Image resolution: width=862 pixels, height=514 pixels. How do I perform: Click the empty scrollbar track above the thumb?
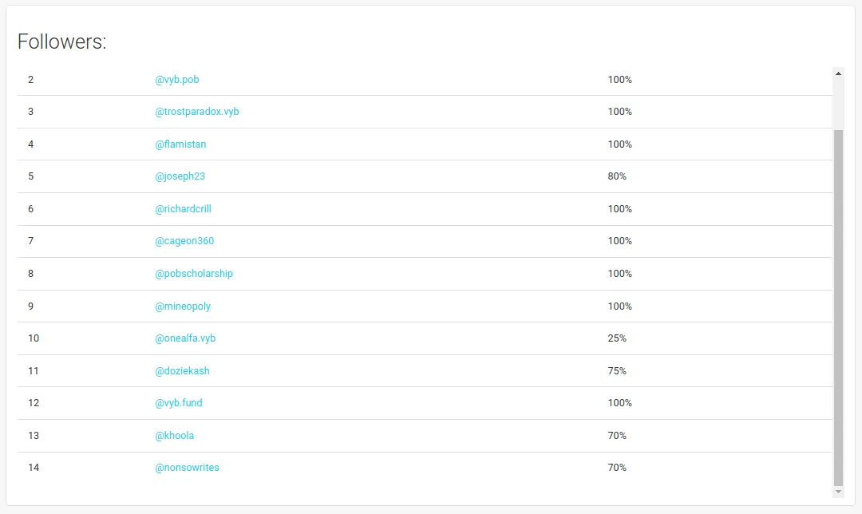(x=838, y=104)
